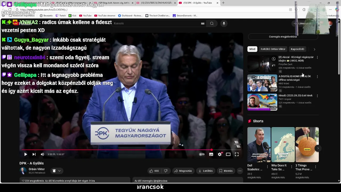
Task: Toggle subtitles in the video player
Action: point(211,154)
